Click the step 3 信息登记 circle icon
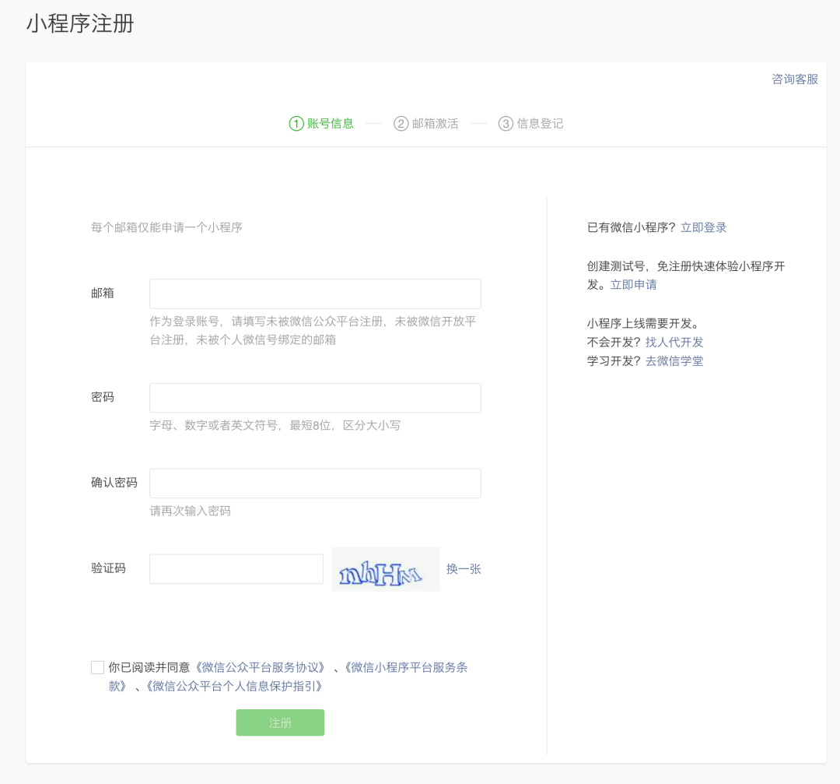 (506, 123)
